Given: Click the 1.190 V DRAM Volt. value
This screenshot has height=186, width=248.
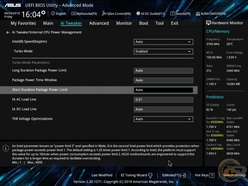Looking at the screenshot, I should pos(211,84).
